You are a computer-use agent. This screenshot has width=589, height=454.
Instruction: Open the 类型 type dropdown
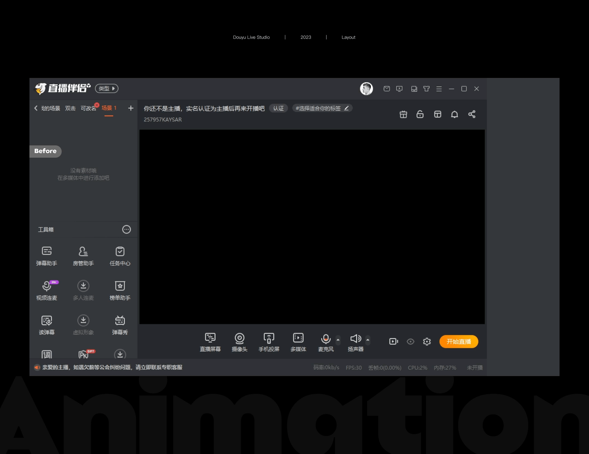point(107,88)
